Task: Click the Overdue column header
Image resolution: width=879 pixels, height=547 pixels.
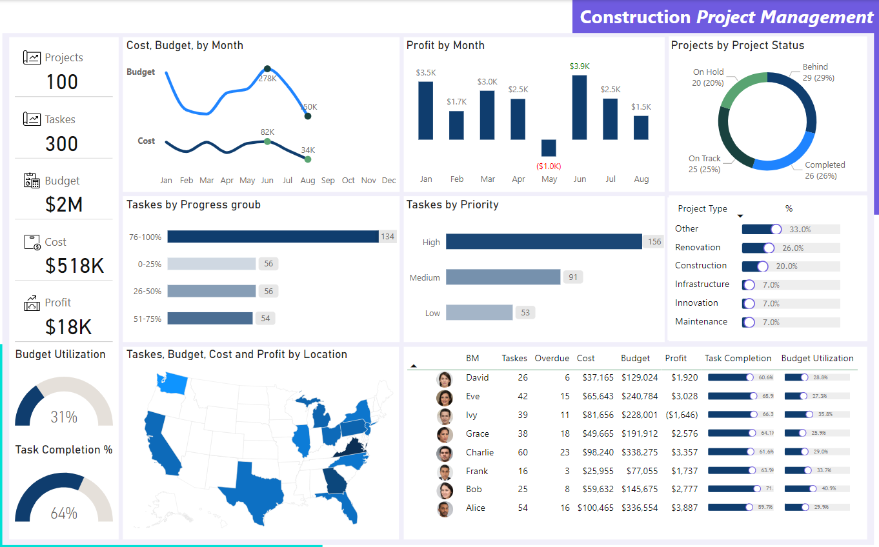Action: point(552,358)
